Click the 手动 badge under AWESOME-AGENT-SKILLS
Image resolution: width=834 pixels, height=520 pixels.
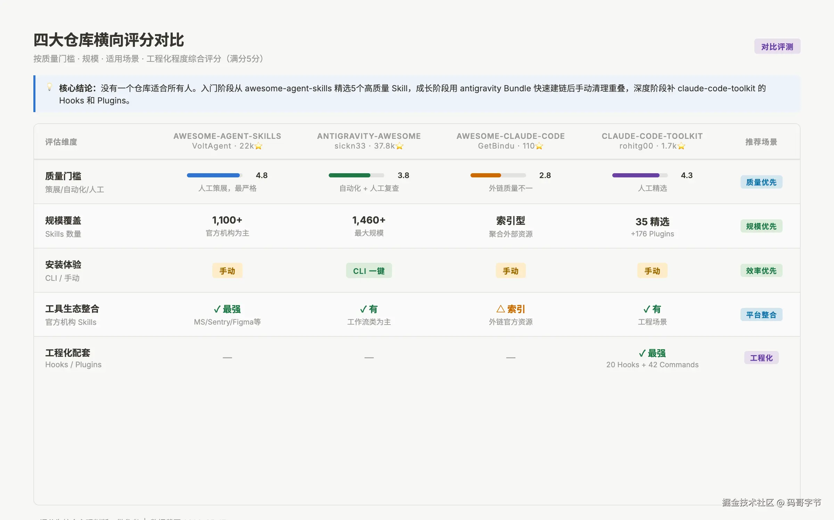coord(227,271)
